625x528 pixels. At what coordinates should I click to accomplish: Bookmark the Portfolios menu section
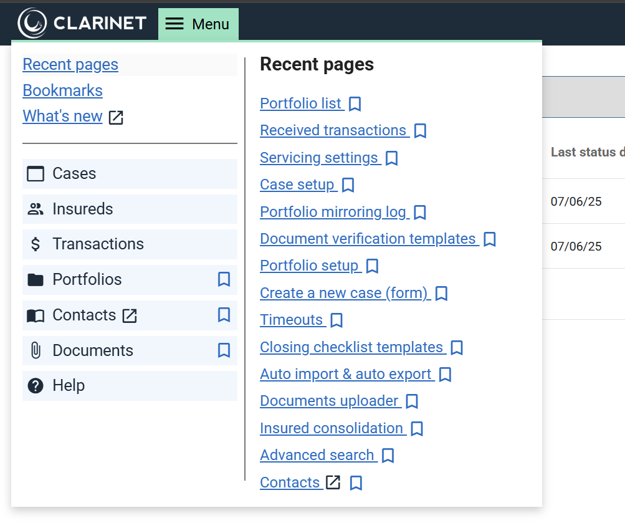224,279
